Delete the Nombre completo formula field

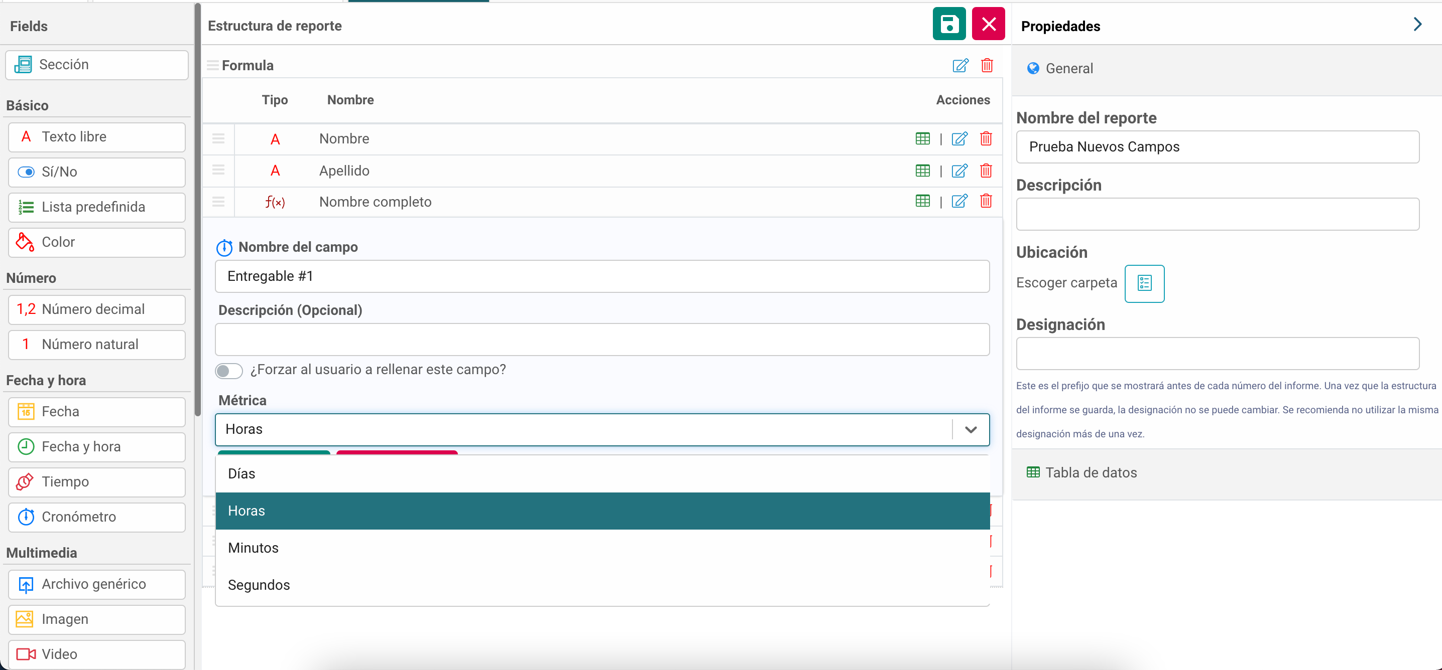click(x=986, y=201)
